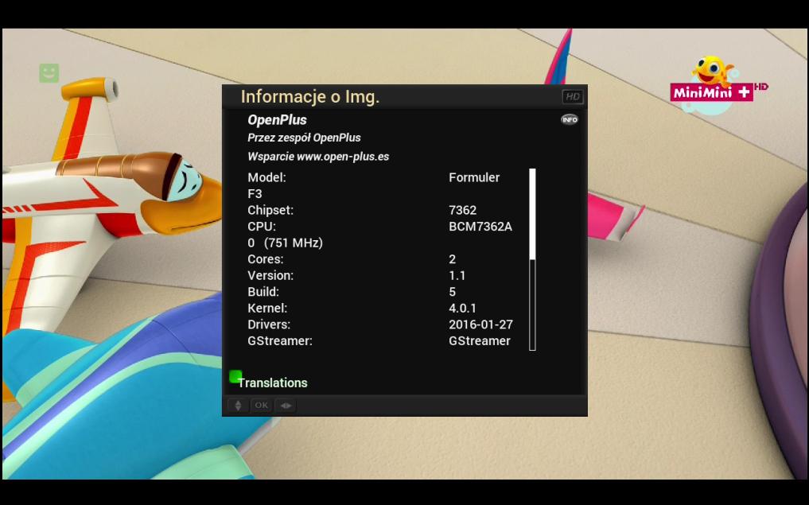The width and height of the screenshot is (809, 505).
Task: Click the Drivers: label
Action: click(269, 324)
